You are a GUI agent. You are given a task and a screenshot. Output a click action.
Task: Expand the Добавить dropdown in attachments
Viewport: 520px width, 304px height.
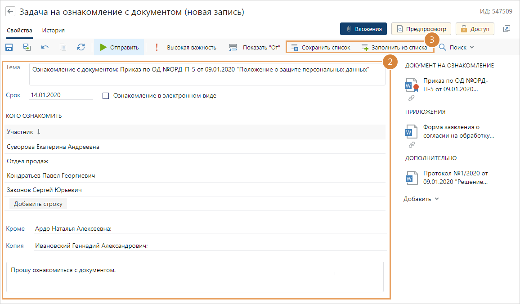tap(421, 199)
